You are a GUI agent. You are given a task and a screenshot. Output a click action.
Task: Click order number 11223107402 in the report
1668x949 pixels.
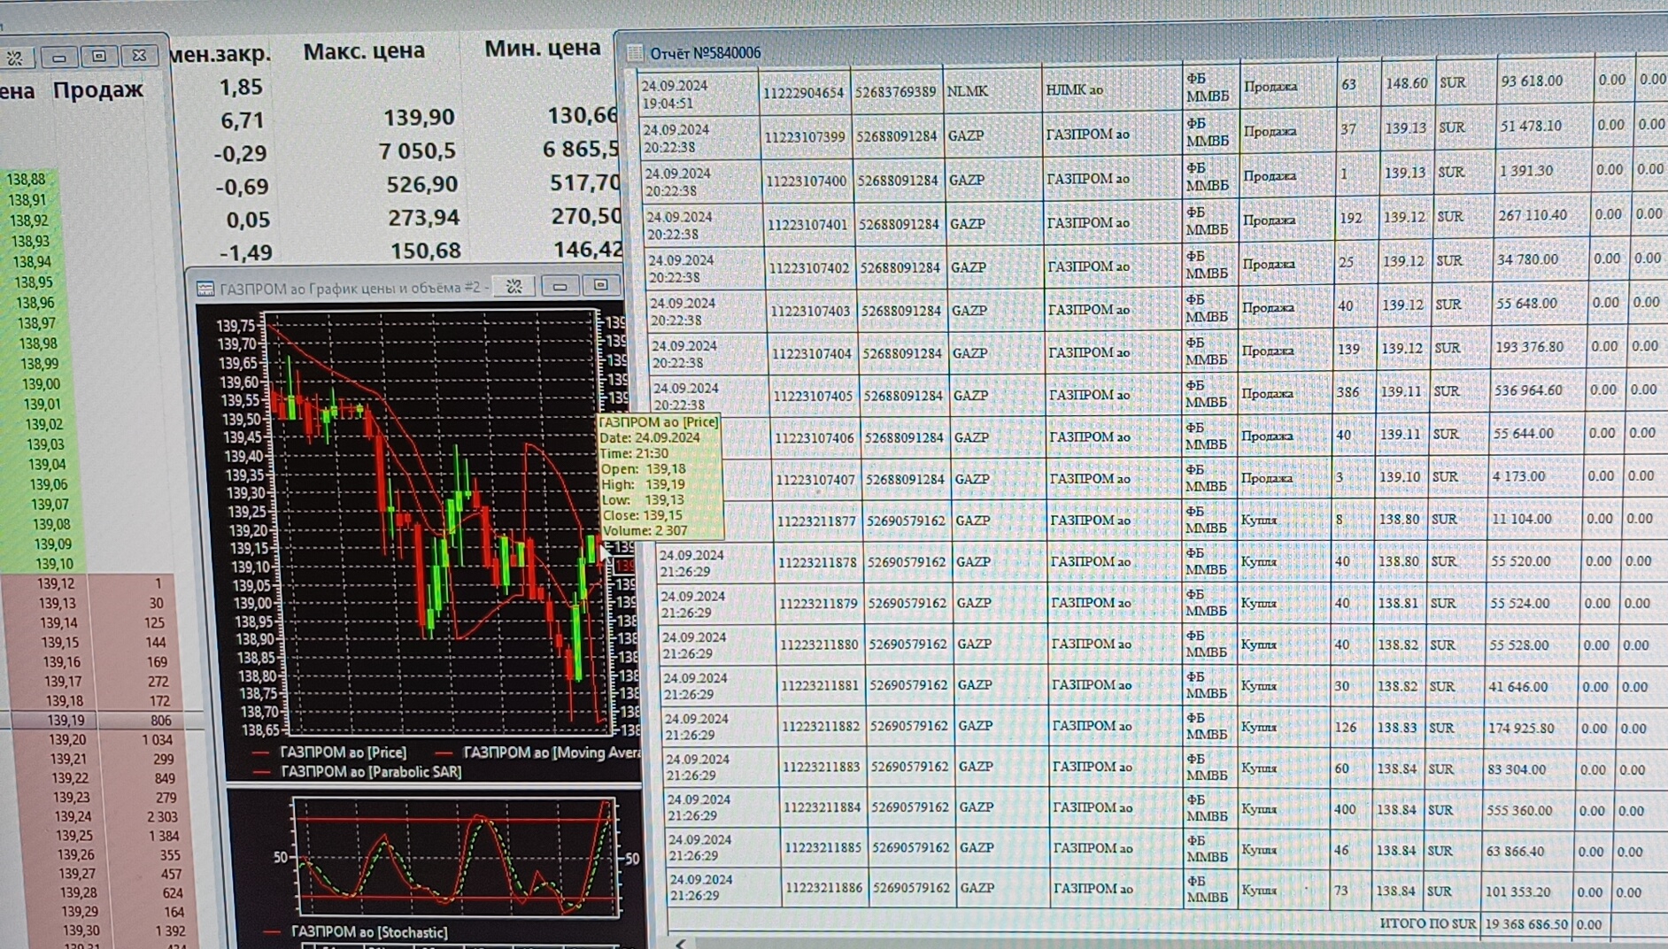pyautogui.click(x=809, y=268)
